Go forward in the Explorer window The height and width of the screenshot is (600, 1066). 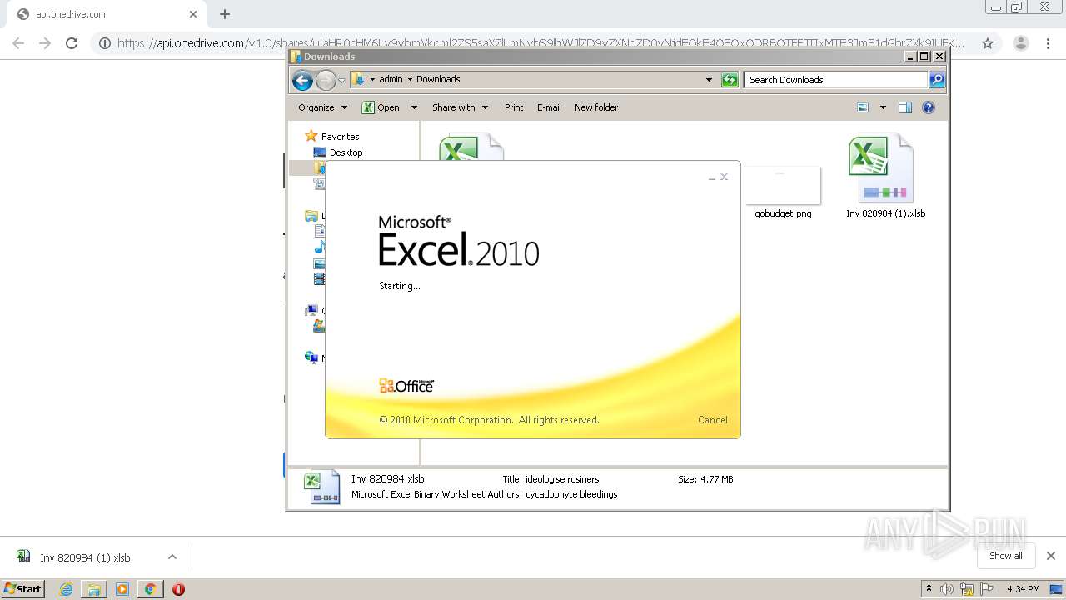click(x=326, y=80)
